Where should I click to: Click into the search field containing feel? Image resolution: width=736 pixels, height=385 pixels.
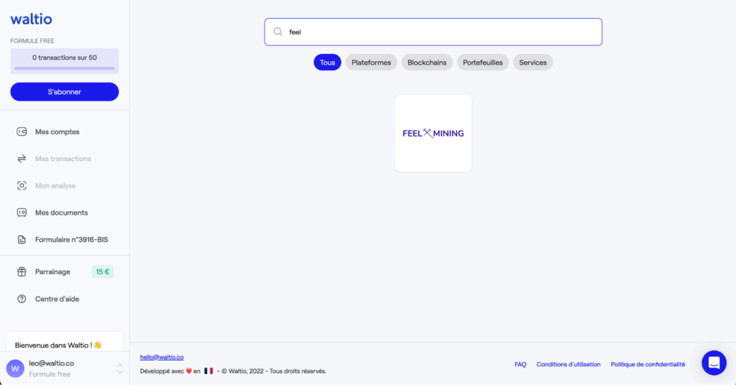pyautogui.click(x=433, y=32)
